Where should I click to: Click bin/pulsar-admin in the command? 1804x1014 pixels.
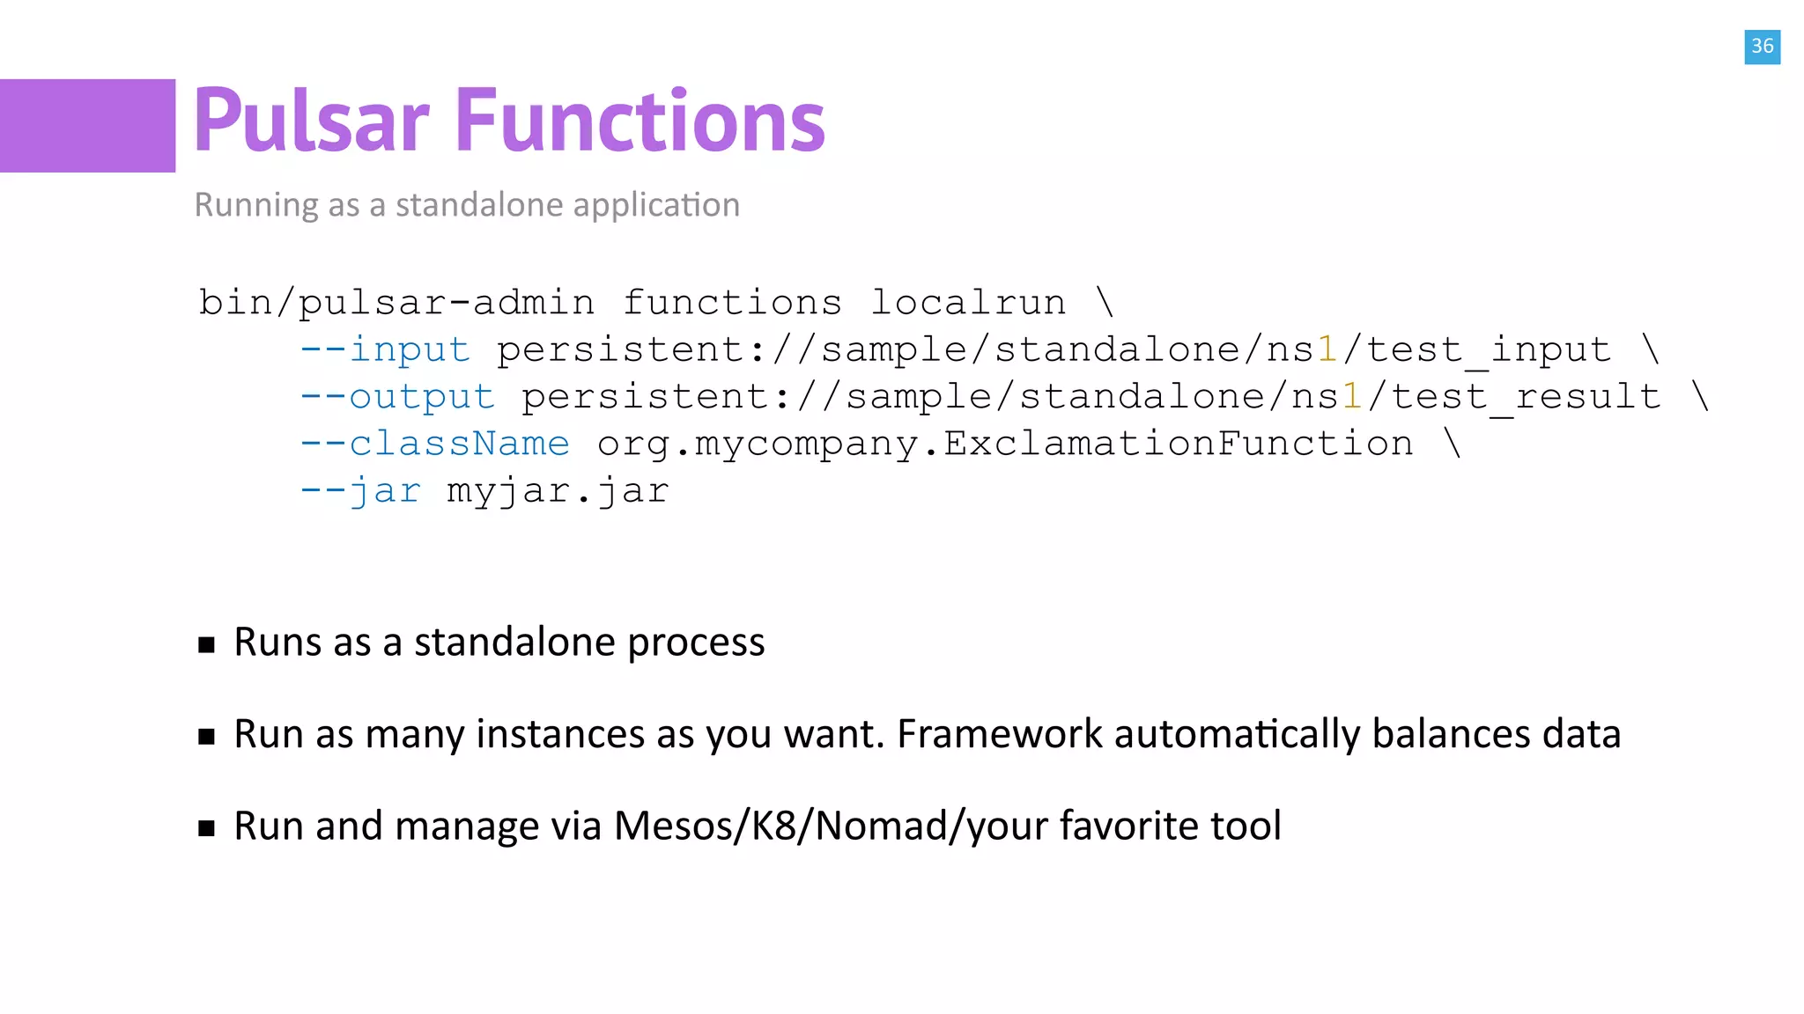click(x=396, y=303)
